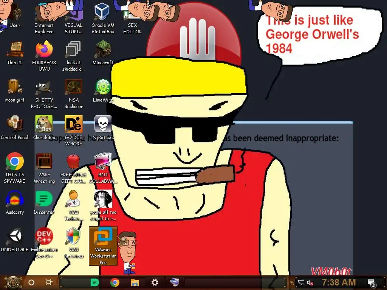The image size is (387, 290).
Task: Select FREE APPLE GIFT CAR... icon
Action: (x=74, y=168)
